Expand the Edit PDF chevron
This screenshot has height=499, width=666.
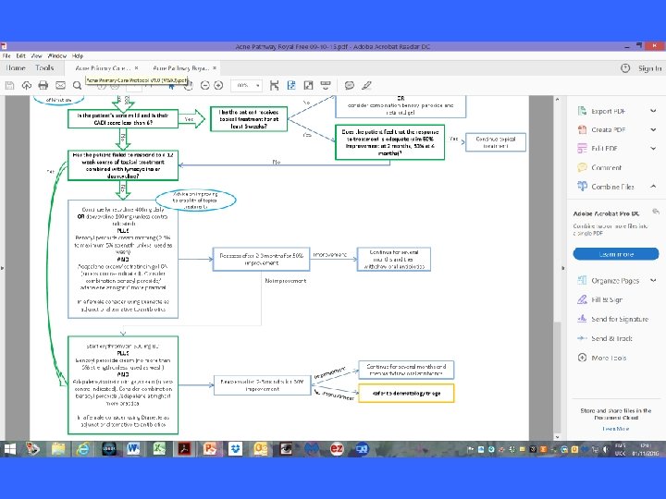click(x=653, y=149)
